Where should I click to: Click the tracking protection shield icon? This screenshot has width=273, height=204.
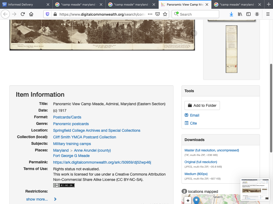click(48, 14)
